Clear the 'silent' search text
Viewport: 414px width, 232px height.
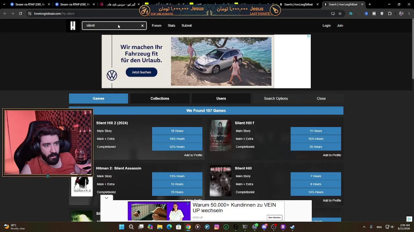pos(142,26)
